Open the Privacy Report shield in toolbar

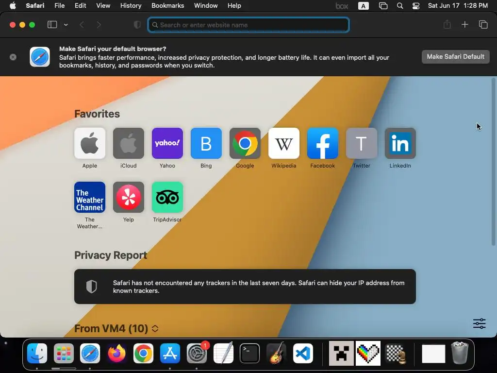[x=137, y=25]
